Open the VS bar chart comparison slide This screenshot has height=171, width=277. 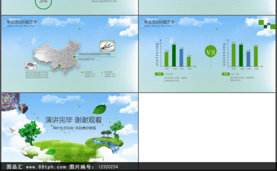pos(207,54)
